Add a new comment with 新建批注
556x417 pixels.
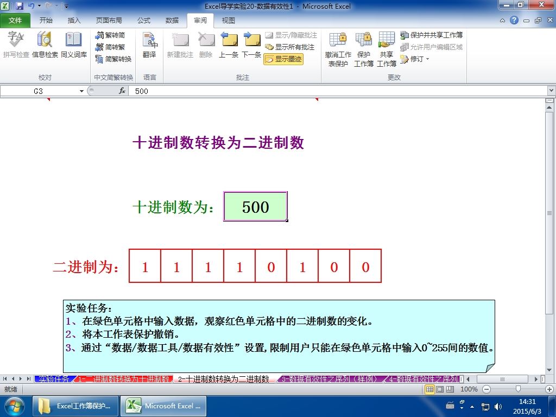coord(180,45)
